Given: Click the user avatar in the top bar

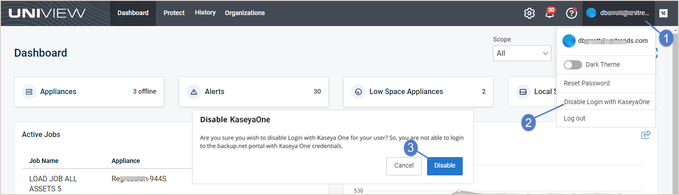Looking at the screenshot, I should (x=591, y=13).
